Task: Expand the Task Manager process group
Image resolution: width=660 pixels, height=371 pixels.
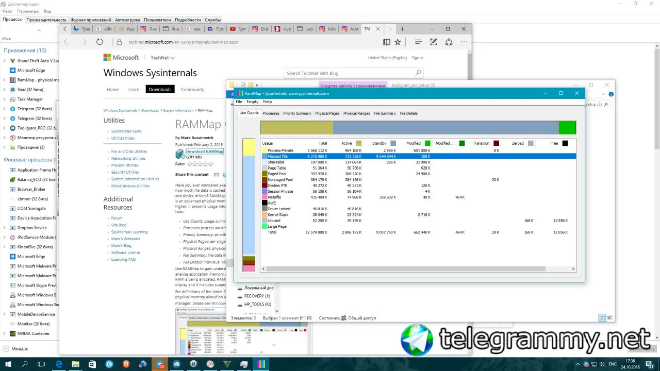Action: point(5,99)
